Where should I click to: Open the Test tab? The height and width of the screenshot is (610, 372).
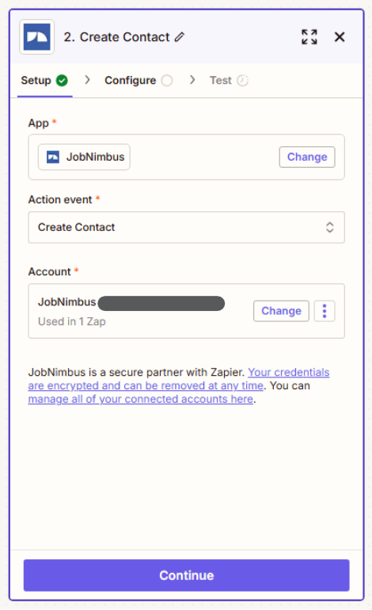click(x=229, y=81)
